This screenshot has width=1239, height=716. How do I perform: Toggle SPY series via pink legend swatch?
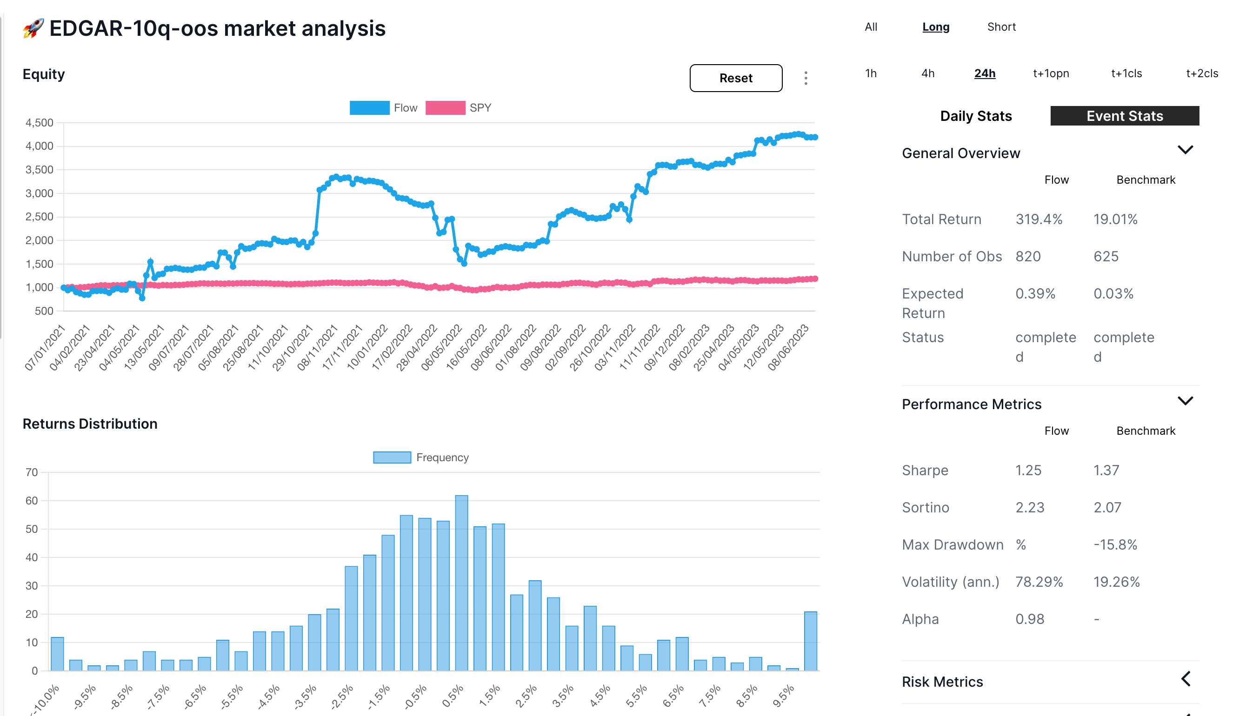pos(445,108)
